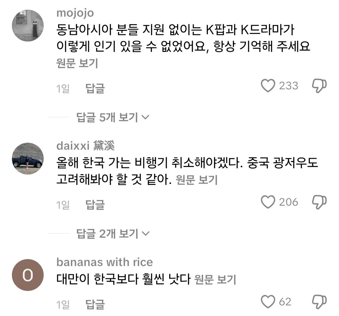Reply to mojojo's comment
The width and height of the screenshot is (339, 316).
click(x=95, y=88)
